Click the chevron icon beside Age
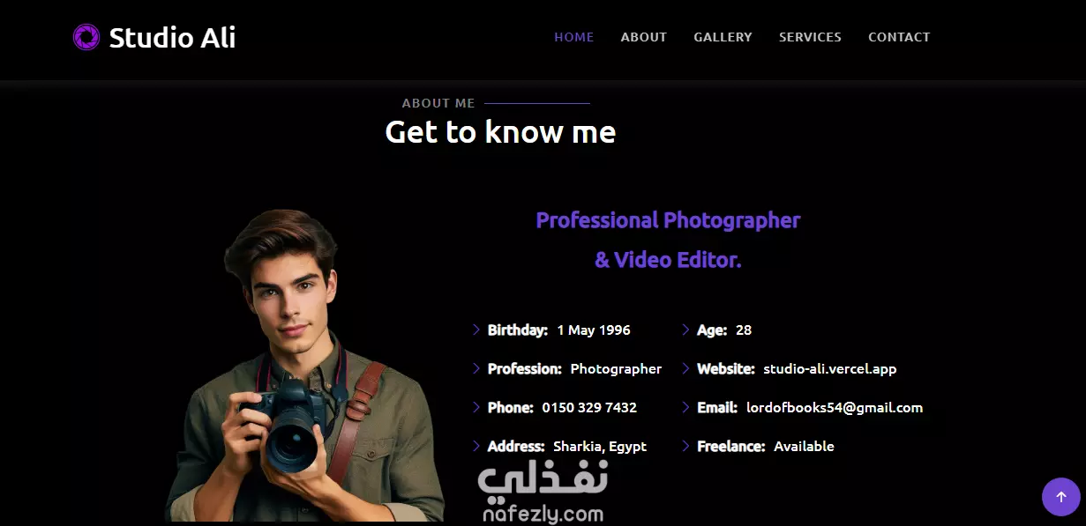This screenshot has height=526, width=1086. 685,330
